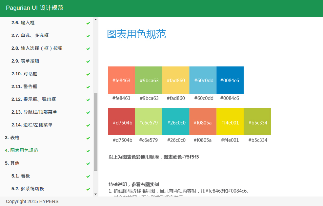Screen dimensions: 323x206
Task: Click Copyright 2015 HYPERS footer text
Action: [x=32, y=201]
